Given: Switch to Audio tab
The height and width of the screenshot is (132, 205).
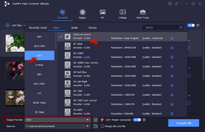Looking at the screenshot, I should (x=74, y=28).
